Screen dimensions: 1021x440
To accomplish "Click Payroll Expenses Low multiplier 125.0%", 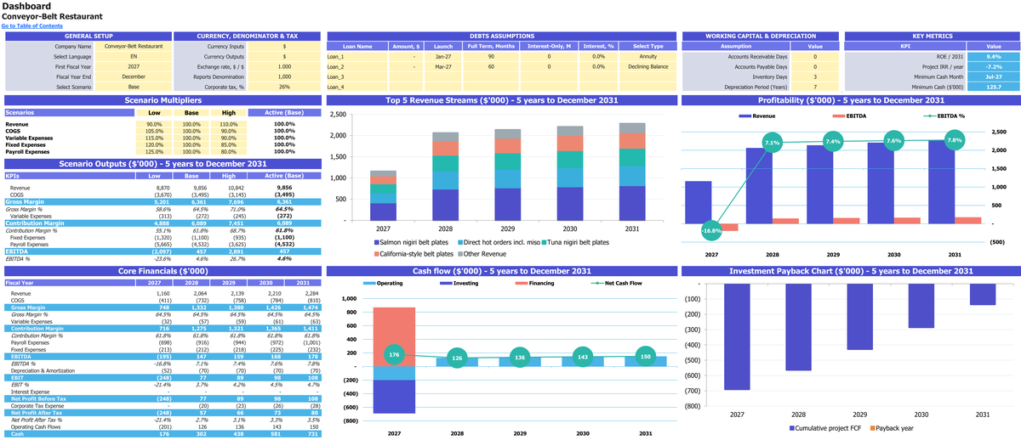I will click(154, 151).
